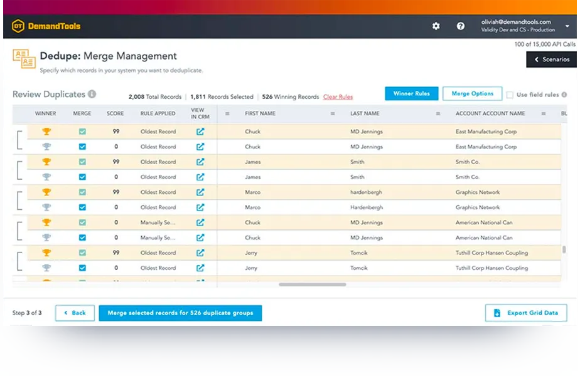
Task: View second Chuck East Manufacturing record in CRM
Action: [200, 147]
